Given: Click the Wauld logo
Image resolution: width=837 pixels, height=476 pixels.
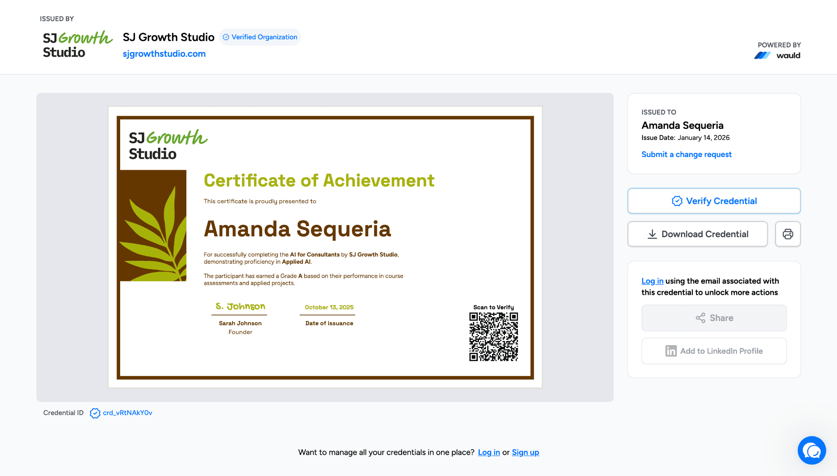Looking at the screenshot, I should (777, 55).
